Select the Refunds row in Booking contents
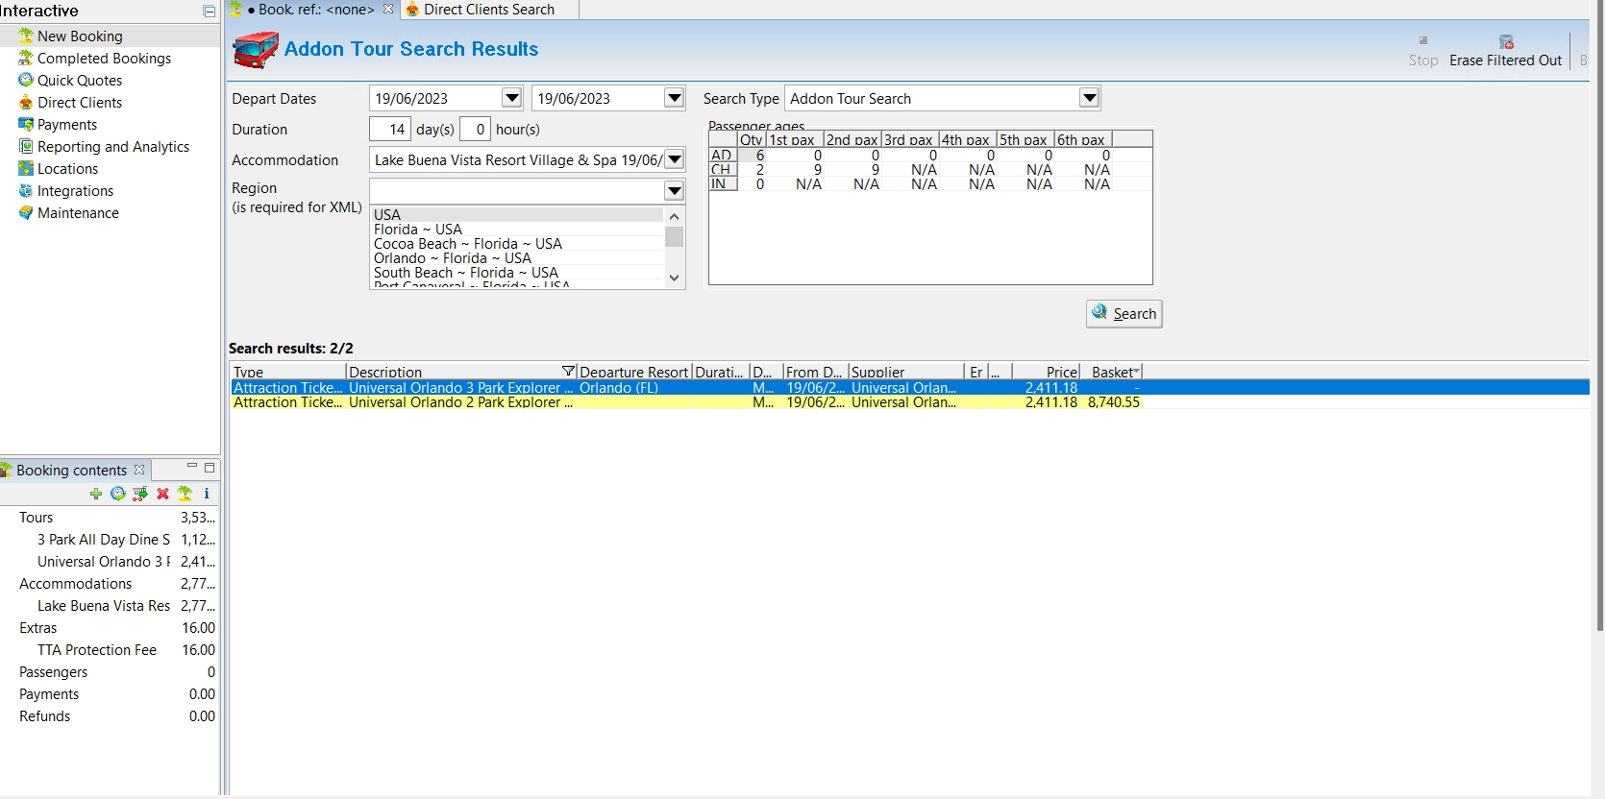This screenshot has width=1605, height=799. click(117, 716)
